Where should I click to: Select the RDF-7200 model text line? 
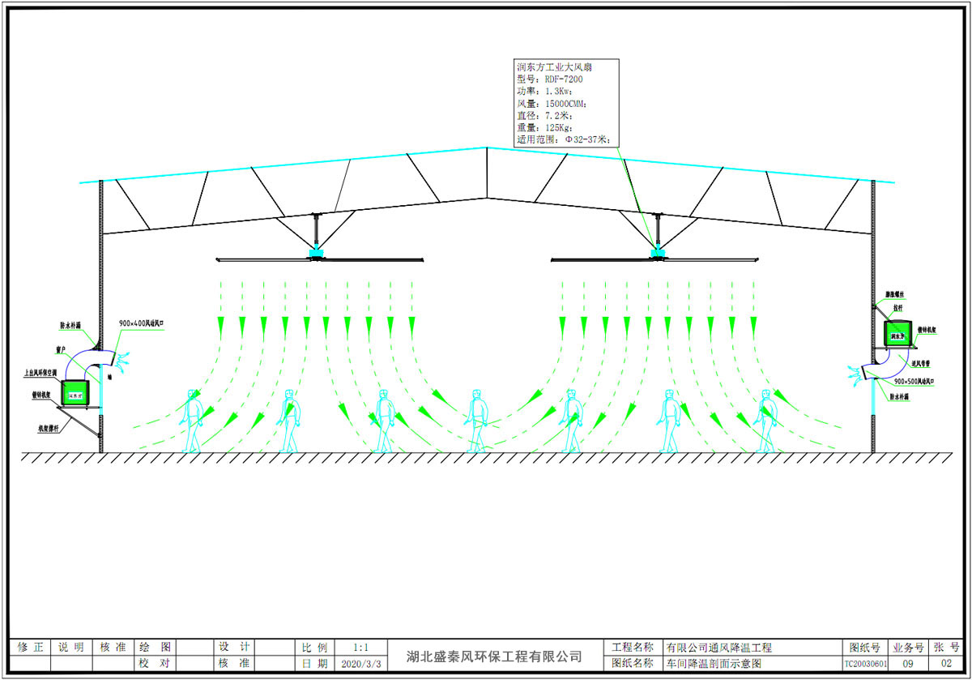click(x=550, y=79)
